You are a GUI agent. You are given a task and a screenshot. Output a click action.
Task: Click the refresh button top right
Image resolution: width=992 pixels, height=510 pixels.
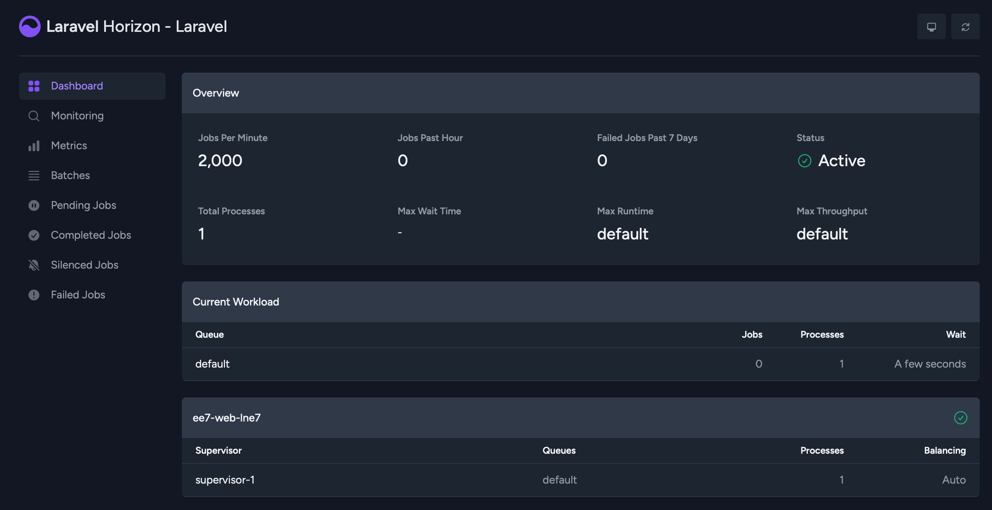[966, 26]
